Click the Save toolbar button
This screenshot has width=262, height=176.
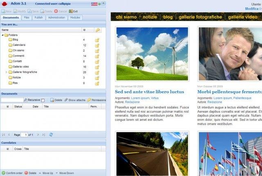(33, 11)
